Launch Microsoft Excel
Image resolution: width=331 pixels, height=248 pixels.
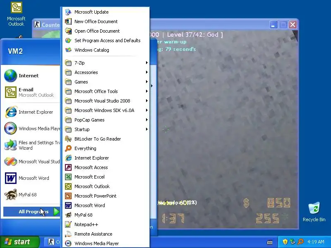pyautogui.click(x=106, y=177)
